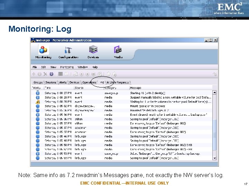Click the info icon on 'Suggest manually labeling' row
Screen dimensions: 249x186
(x=38, y=97)
